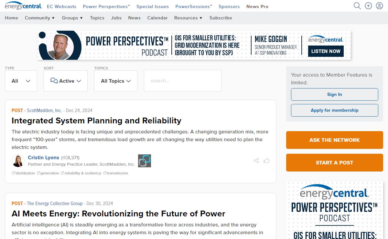Click Apply for membership button
This screenshot has height=239, width=388.
click(x=335, y=110)
